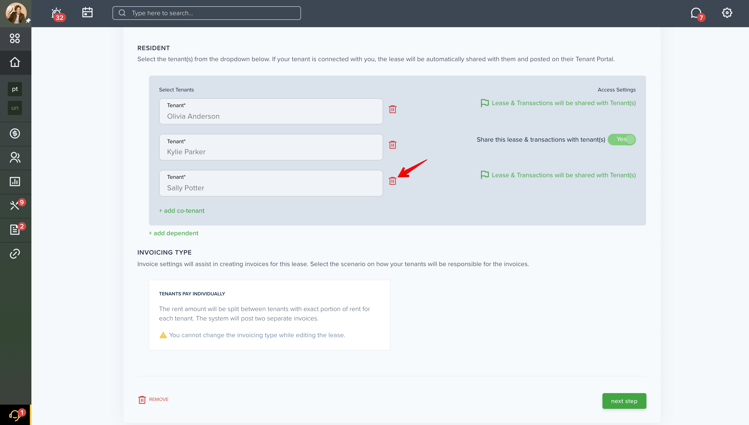Delete tenant Kylie Parker with trash icon
Viewport: 749px width, 425px height.
[x=393, y=145]
